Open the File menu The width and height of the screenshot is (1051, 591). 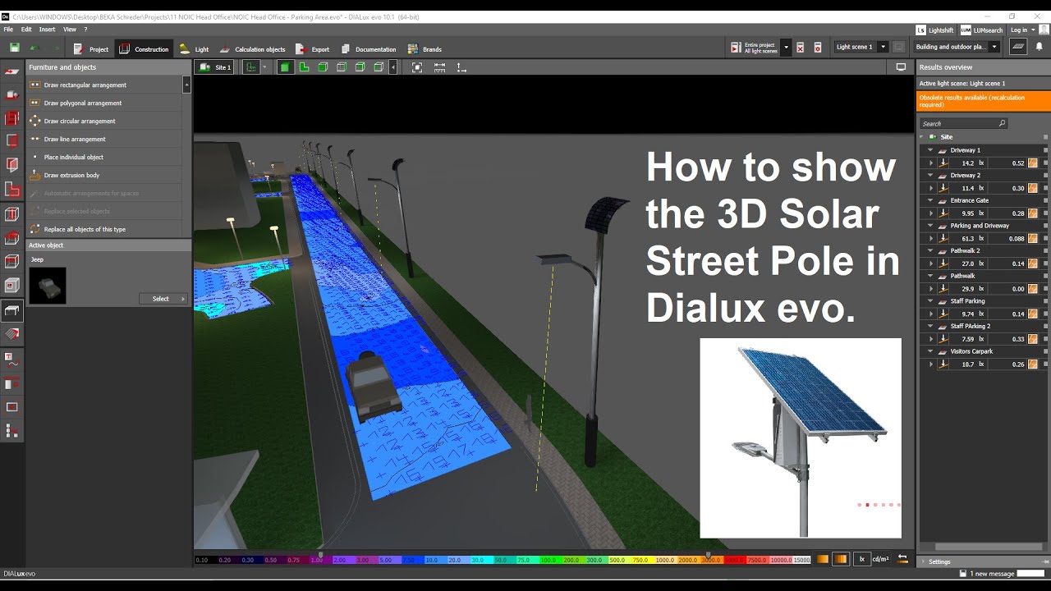tap(8, 30)
